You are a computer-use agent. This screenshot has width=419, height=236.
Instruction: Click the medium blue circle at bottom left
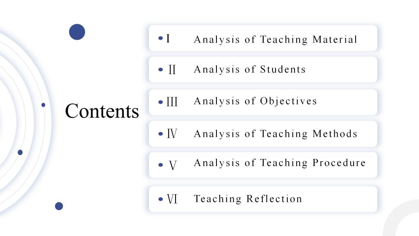59,206
